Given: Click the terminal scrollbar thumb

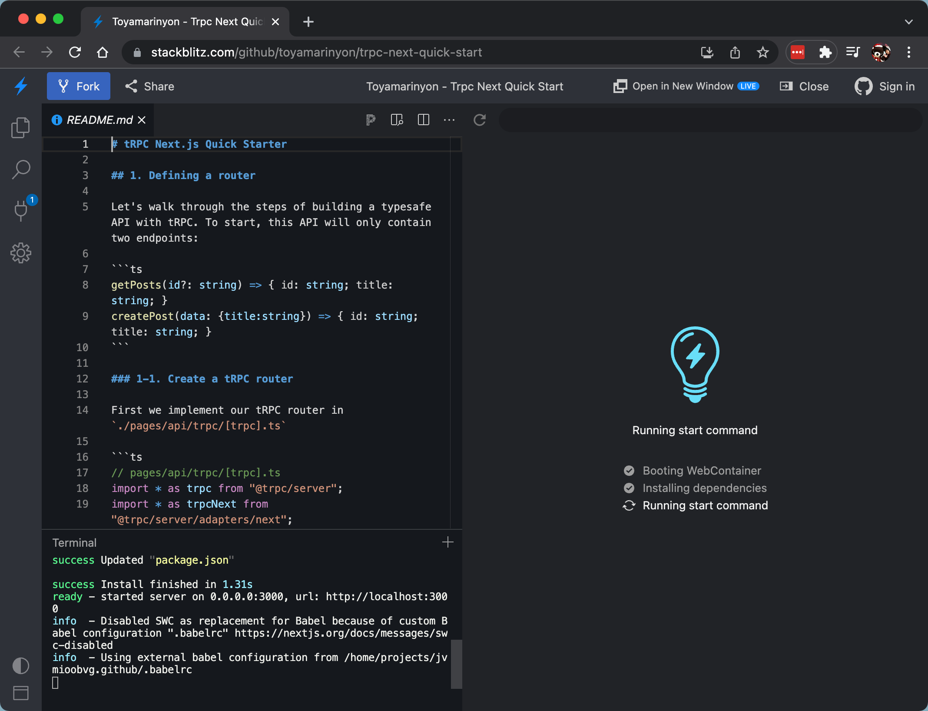Looking at the screenshot, I should click(456, 664).
